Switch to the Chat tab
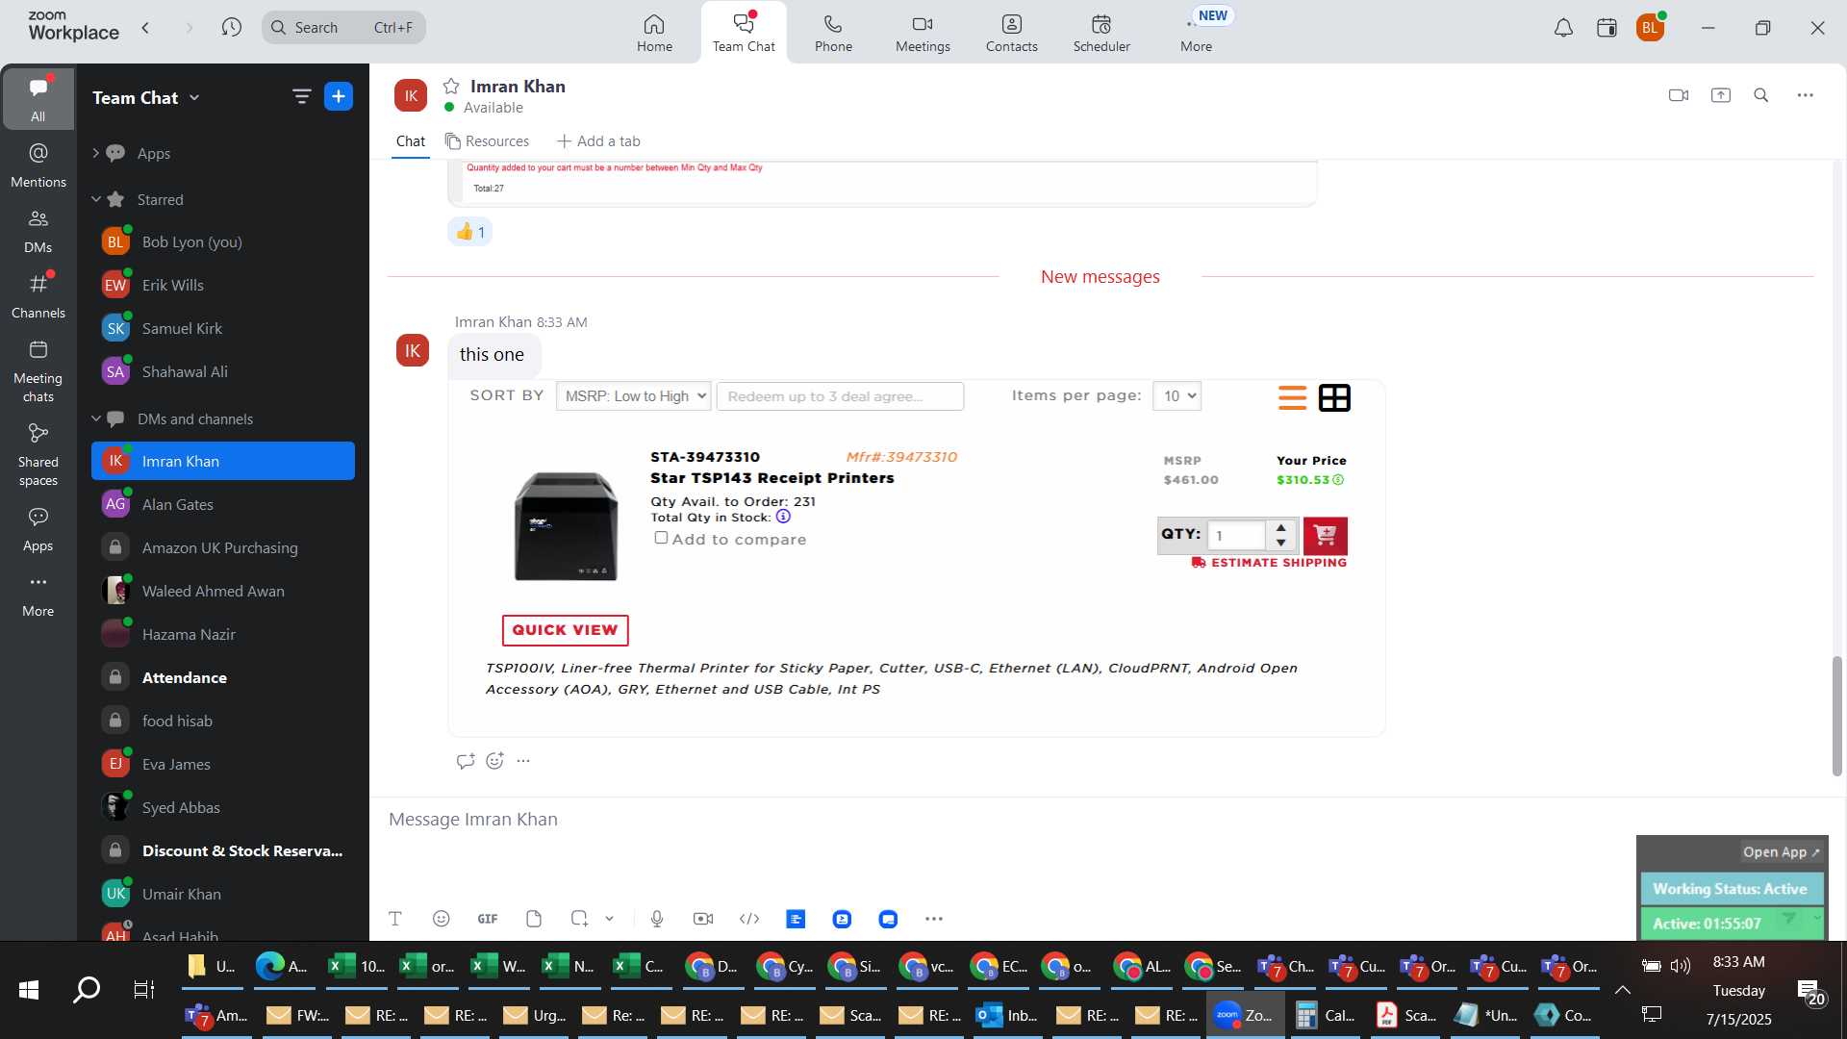Image resolution: width=1847 pixels, height=1039 pixels. coord(411,141)
